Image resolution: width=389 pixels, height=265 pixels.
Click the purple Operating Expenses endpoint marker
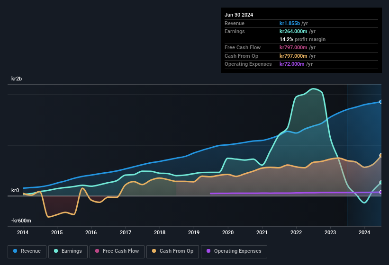coord(381,192)
